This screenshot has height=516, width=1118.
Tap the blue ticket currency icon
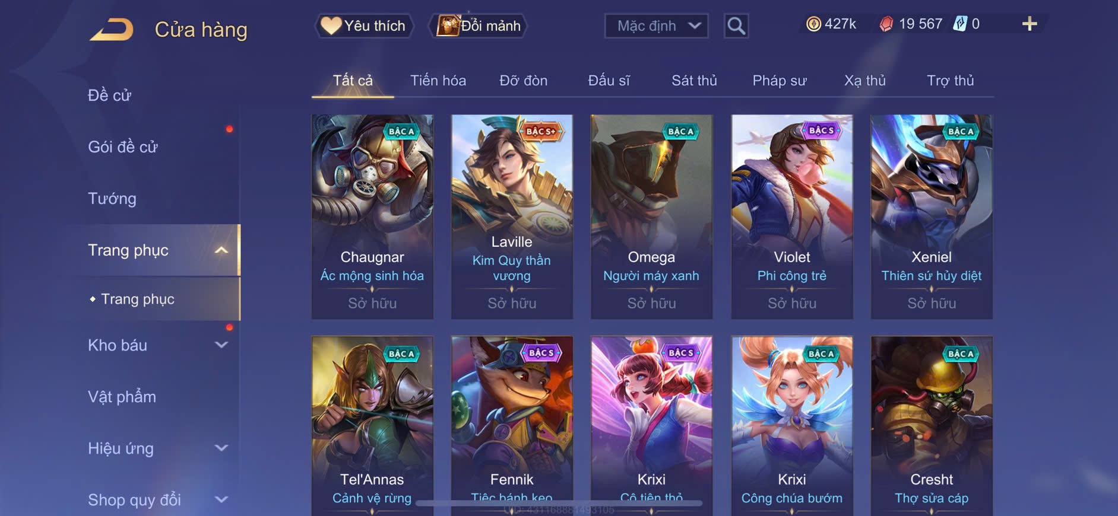(x=960, y=24)
